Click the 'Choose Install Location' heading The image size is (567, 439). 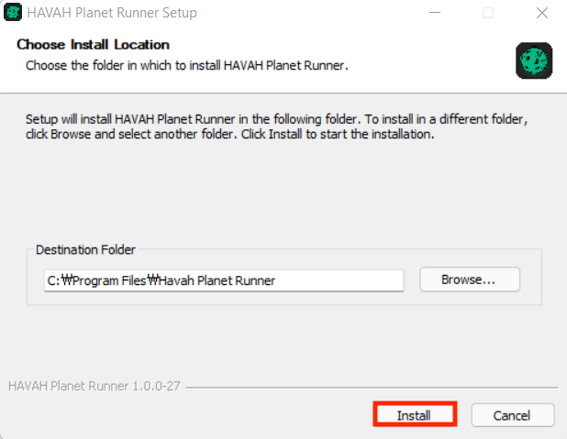click(93, 44)
